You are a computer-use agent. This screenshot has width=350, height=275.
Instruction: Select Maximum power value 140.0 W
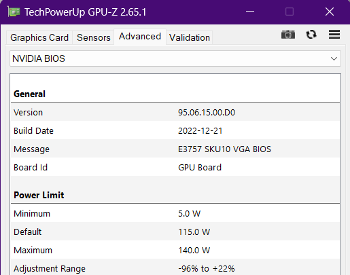194,251
